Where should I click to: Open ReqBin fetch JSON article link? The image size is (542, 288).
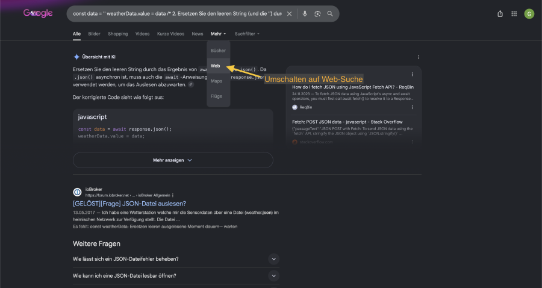click(352, 87)
